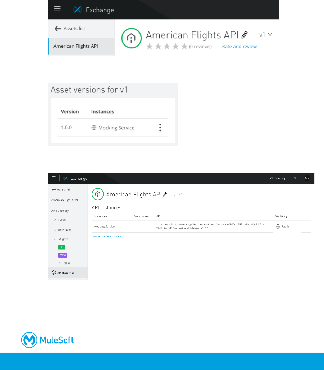Collapse the Resources tree section
This screenshot has height=370, width=324.
pyautogui.click(x=55, y=230)
